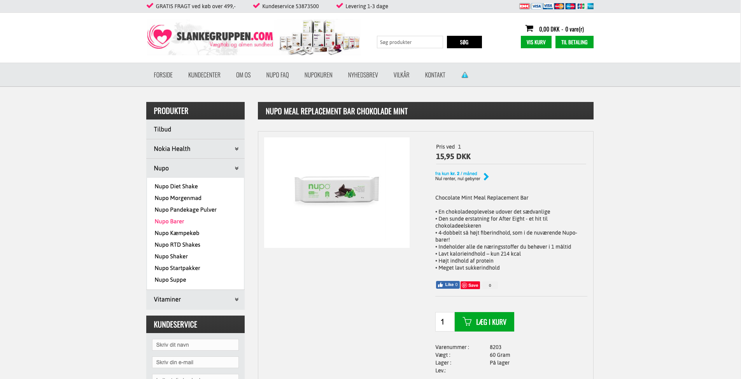Screen dimensions: 741x379
Task: Click the TIL BETALING checkout button
Action: coord(574,42)
